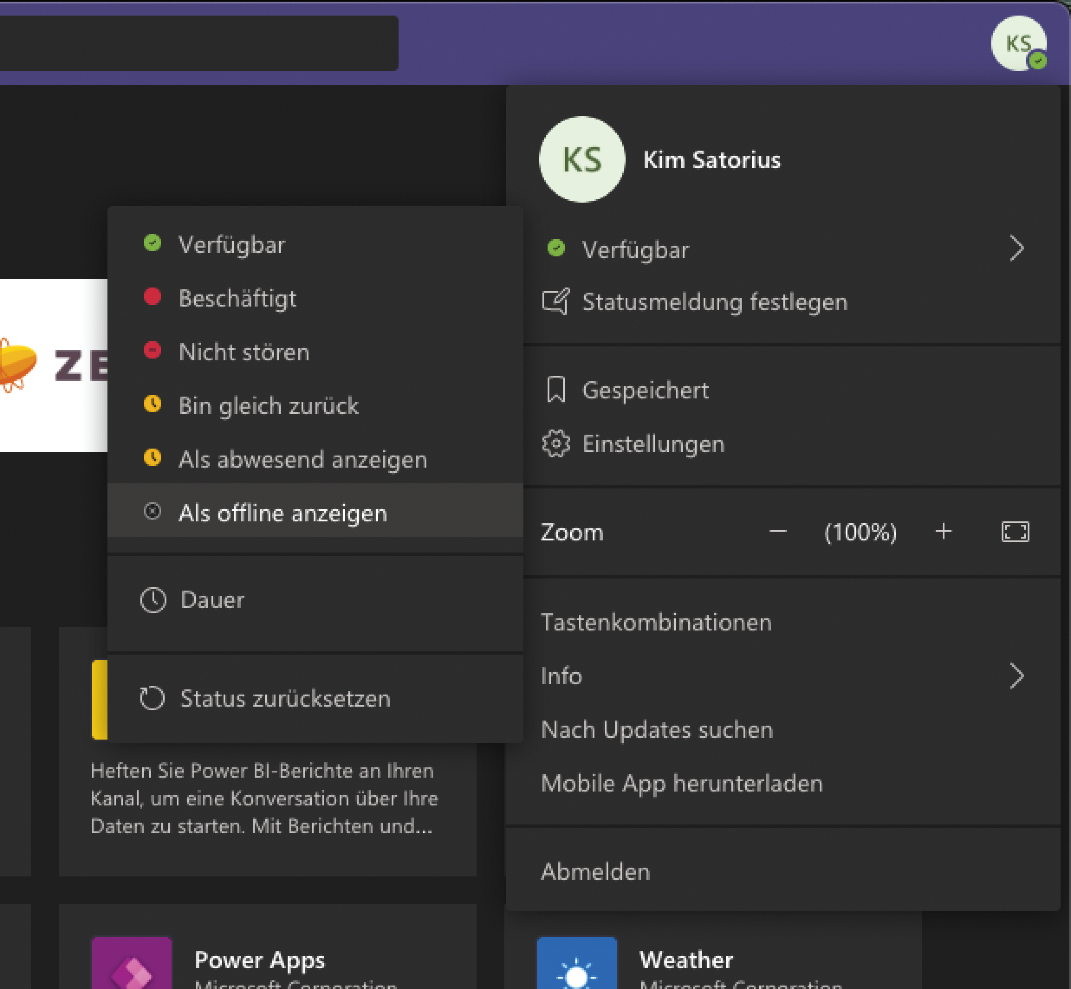Image resolution: width=1071 pixels, height=989 pixels.
Task: Click the KS profile avatar in title bar
Action: pos(1018,43)
